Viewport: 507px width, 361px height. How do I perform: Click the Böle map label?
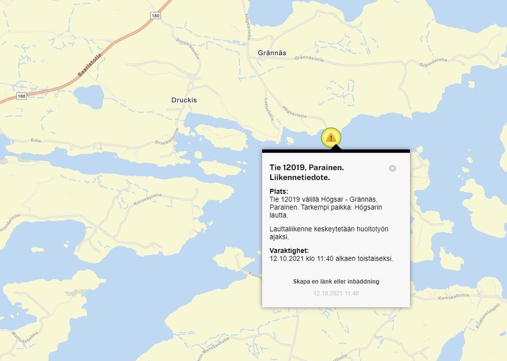coord(36,140)
